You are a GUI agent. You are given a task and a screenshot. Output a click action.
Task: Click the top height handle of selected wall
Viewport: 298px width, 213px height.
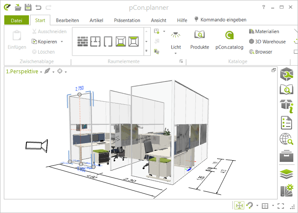(x=80, y=95)
